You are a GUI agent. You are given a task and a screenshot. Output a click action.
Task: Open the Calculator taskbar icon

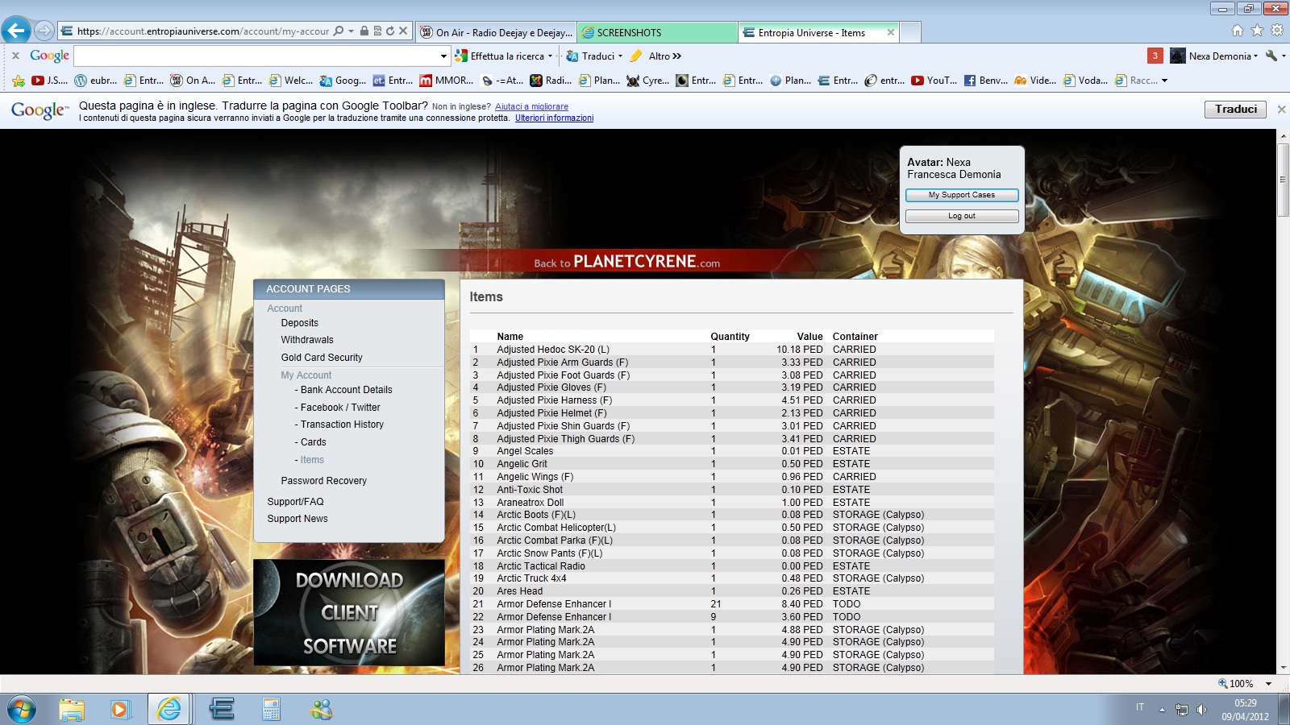(271, 709)
